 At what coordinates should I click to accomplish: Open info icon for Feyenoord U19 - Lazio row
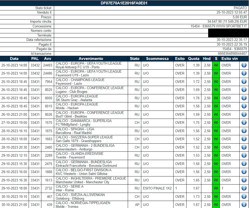click(x=244, y=73)
